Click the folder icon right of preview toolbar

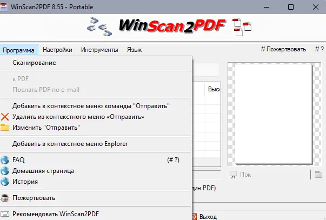click(318, 175)
